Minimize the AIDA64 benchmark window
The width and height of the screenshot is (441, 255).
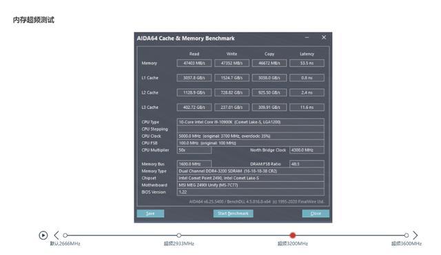pyautogui.click(x=307, y=37)
